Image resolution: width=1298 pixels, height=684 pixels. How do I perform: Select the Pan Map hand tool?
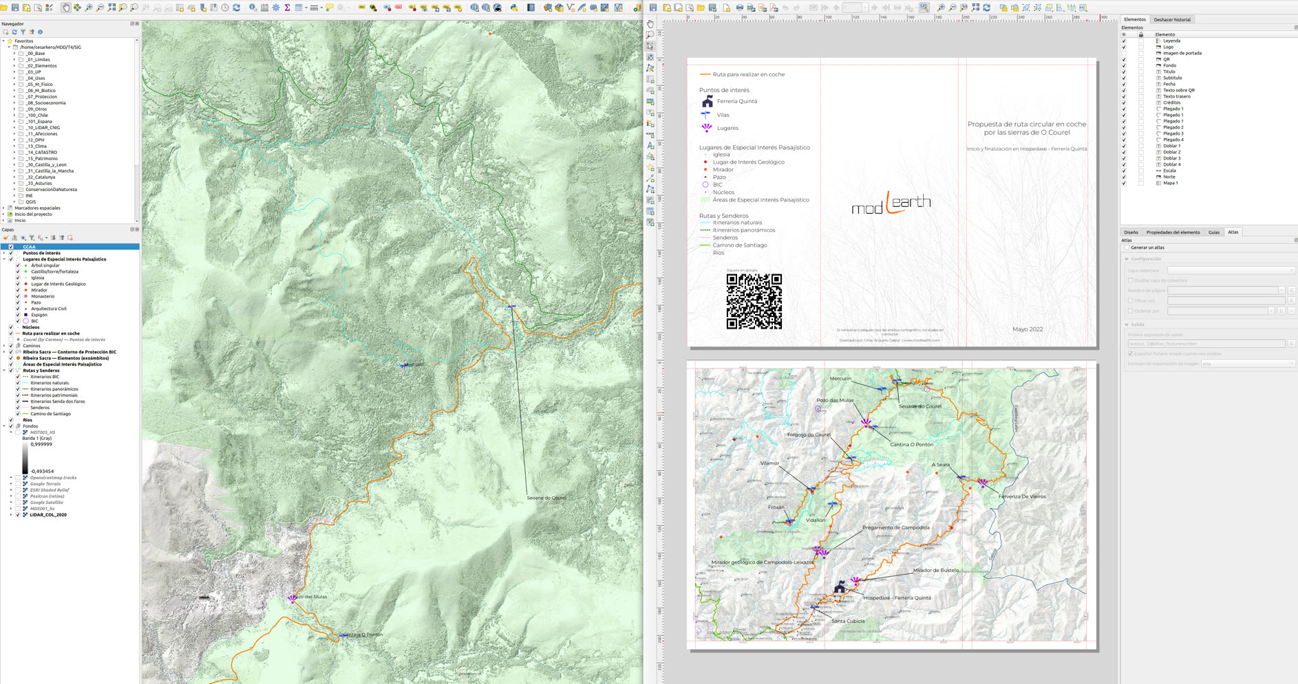[65, 8]
